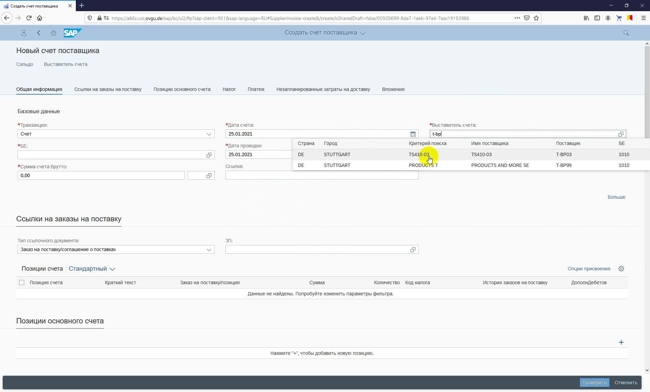The image size is (650, 392).
Task: Add new G/L position with plus icon
Action: 621,342
